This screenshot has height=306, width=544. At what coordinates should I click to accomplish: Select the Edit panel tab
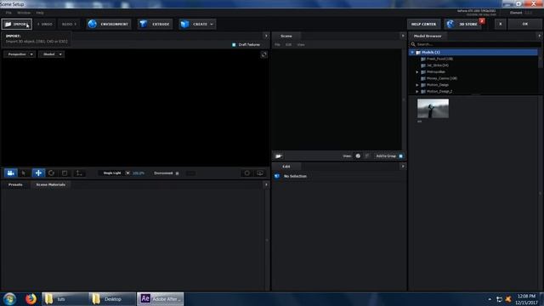click(286, 167)
